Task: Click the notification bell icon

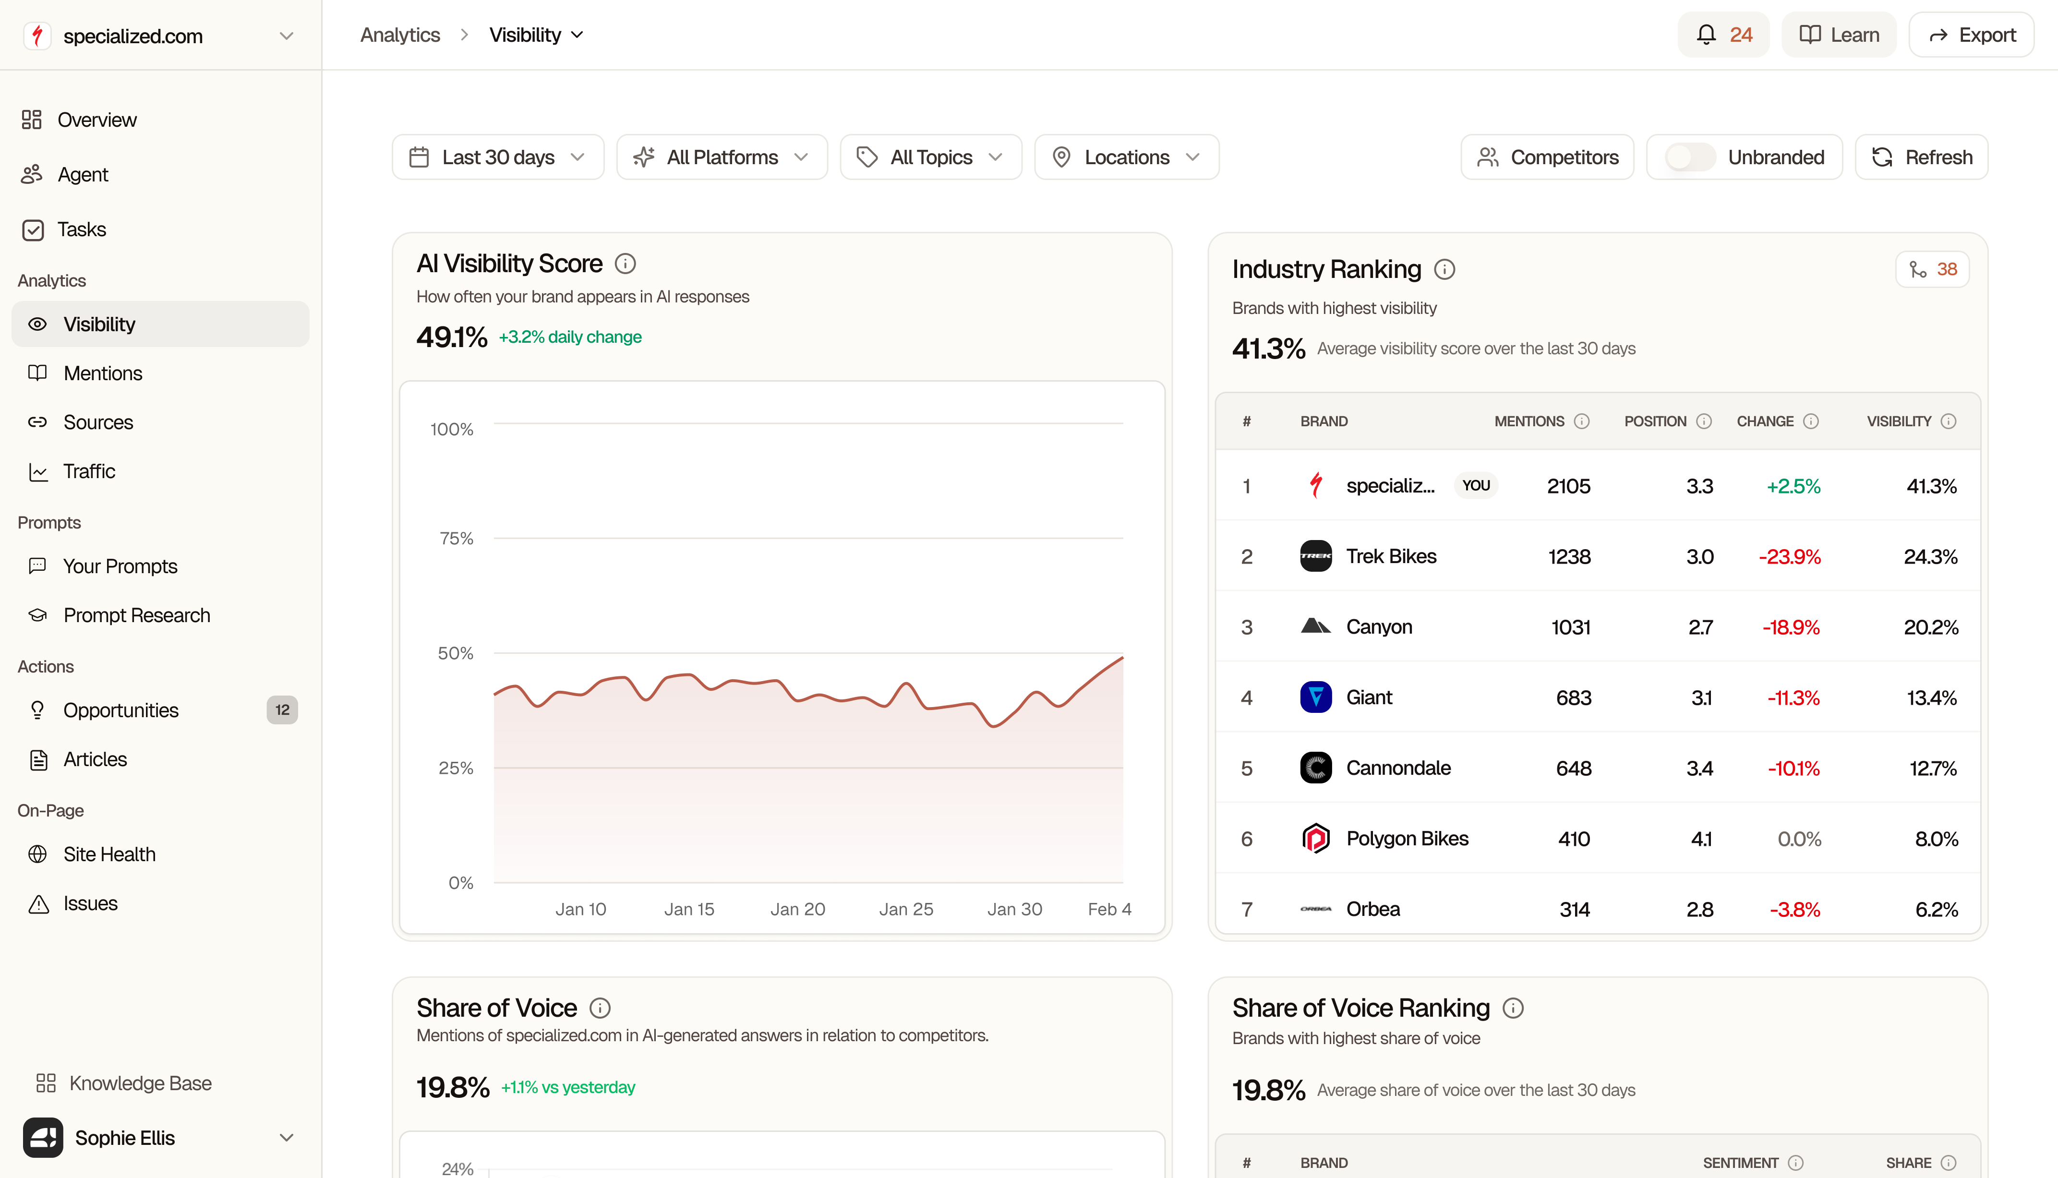Action: point(1706,35)
